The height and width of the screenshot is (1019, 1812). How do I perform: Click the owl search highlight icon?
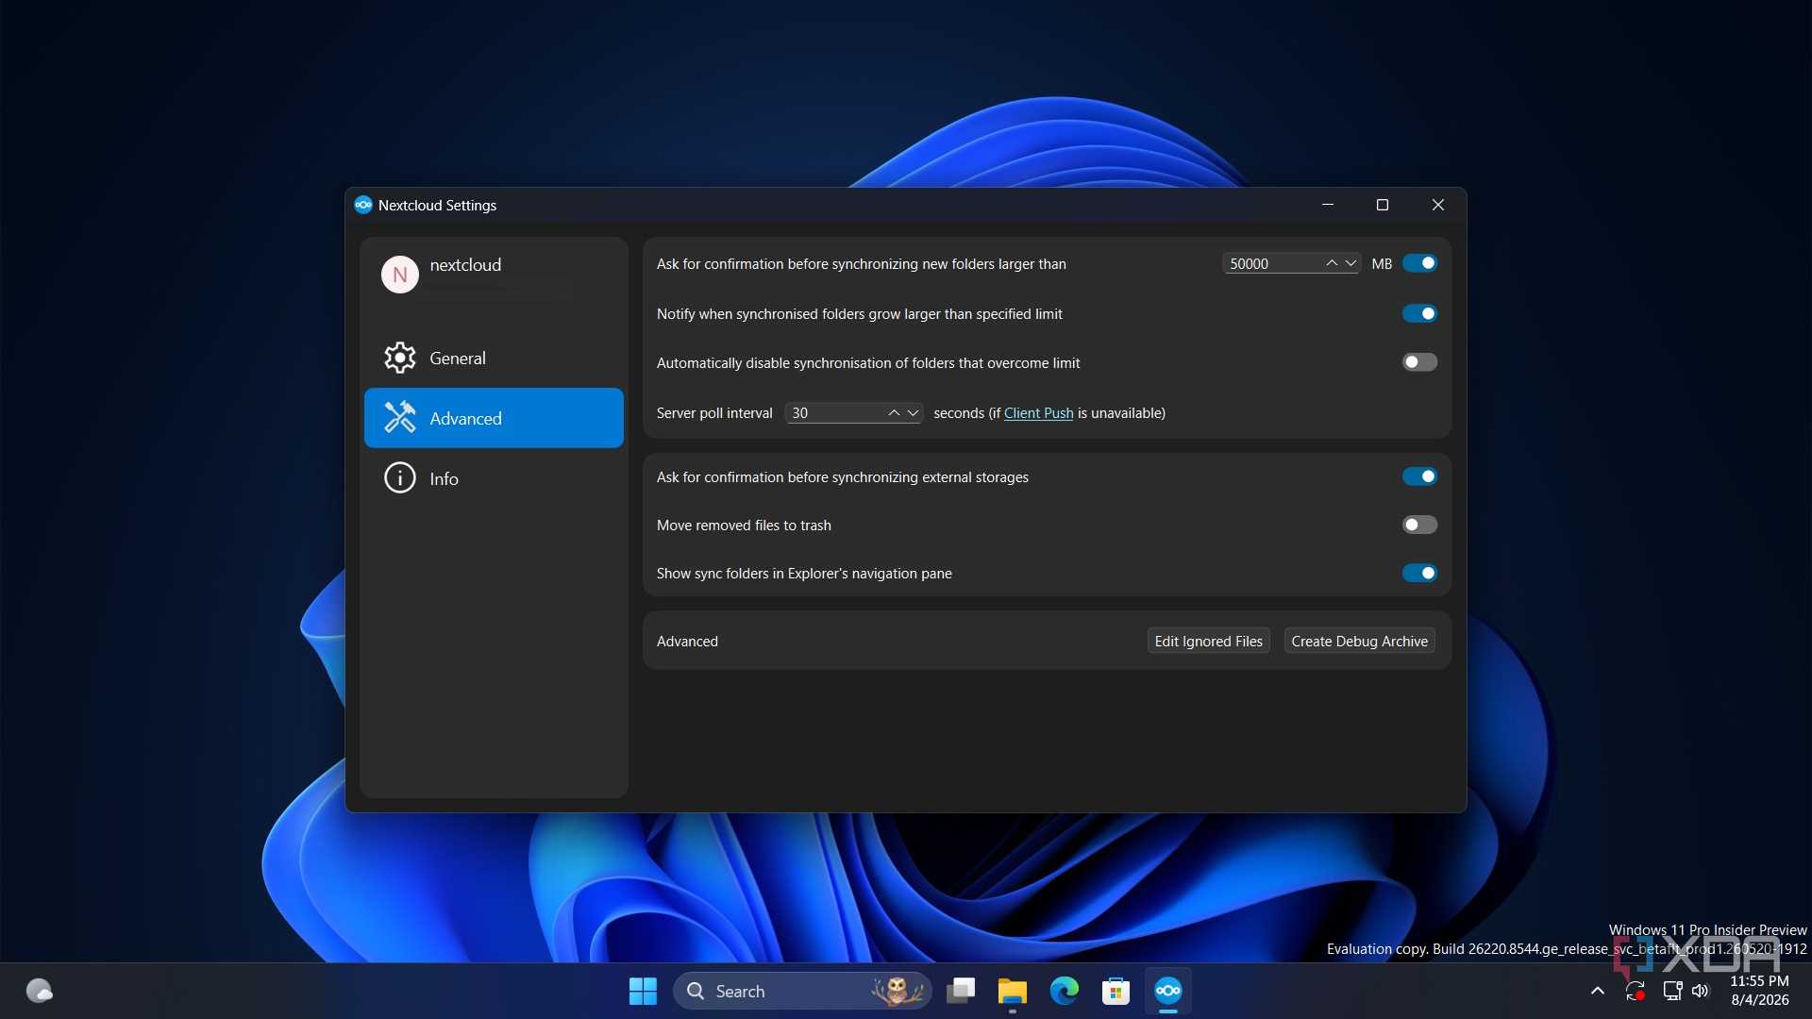pos(898,991)
